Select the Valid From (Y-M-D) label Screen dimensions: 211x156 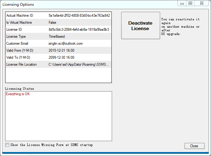coord(20,50)
